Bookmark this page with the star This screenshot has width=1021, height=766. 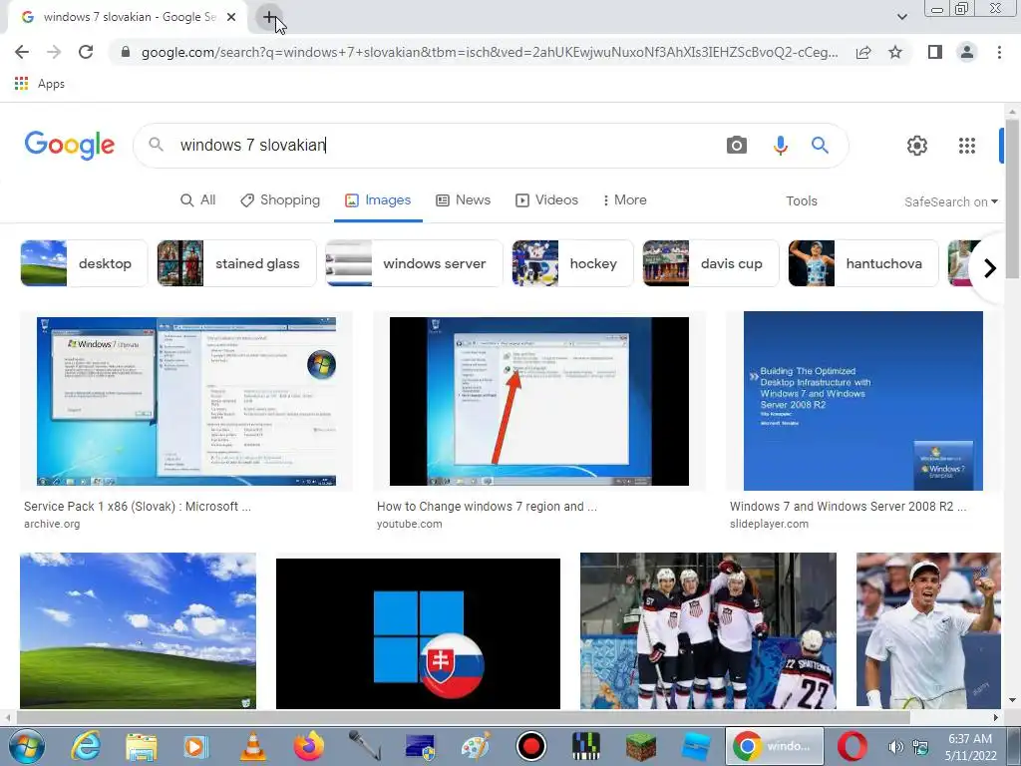coord(895,52)
